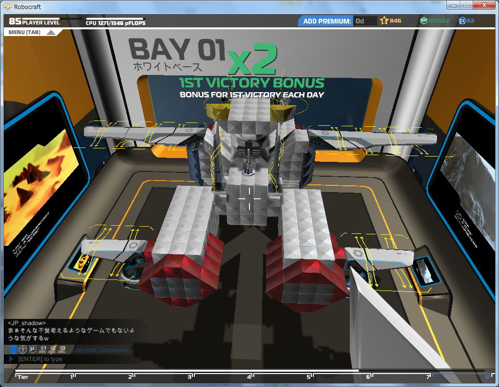Click the 85 PLAYER LEVEL label
499x387 pixels.
pos(35,22)
